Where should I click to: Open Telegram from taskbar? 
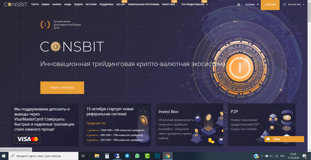pyautogui.click(x=127, y=156)
